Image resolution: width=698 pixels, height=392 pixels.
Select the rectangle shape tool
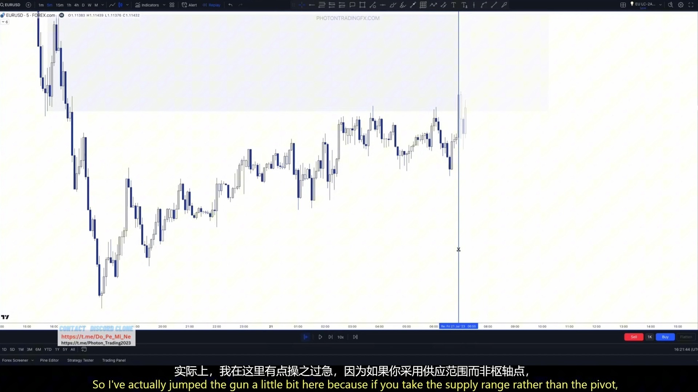[x=362, y=5]
